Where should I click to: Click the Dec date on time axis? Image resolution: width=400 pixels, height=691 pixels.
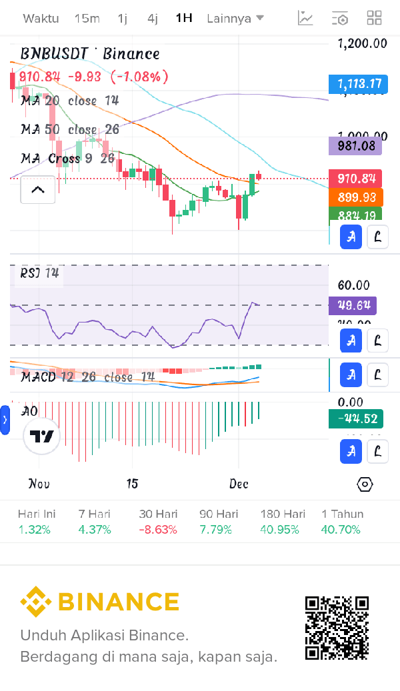(239, 484)
